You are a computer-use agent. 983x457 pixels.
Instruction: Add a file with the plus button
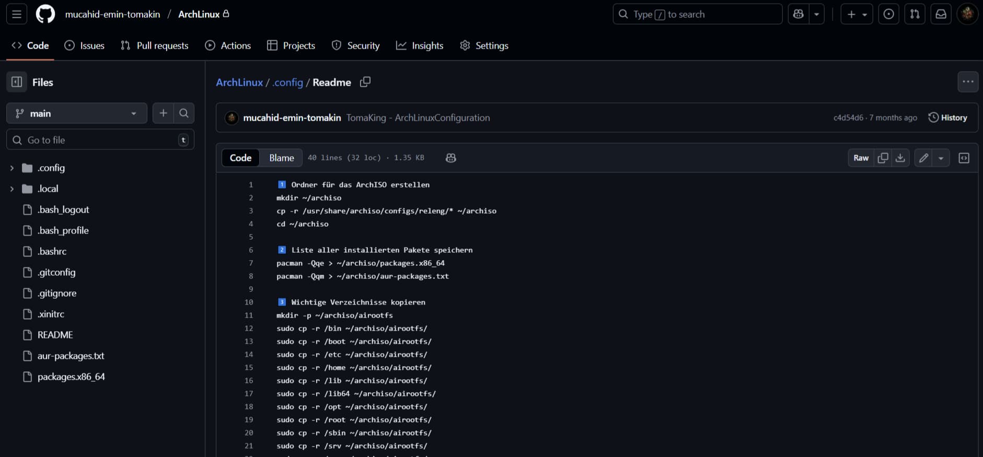coord(163,113)
